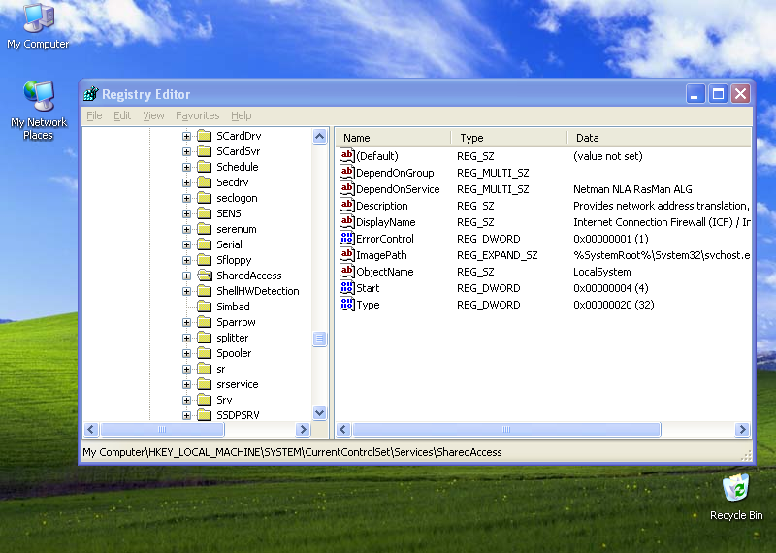776x553 pixels.
Task: Expand the srservice key
Action: pyautogui.click(x=186, y=384)
